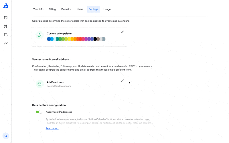Pick the dark blue first palette swatch
This screenshot has width=229, height=143.
[49, 39]
